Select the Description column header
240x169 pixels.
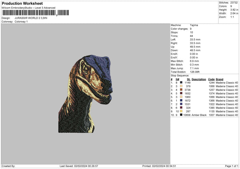point(199,79)
